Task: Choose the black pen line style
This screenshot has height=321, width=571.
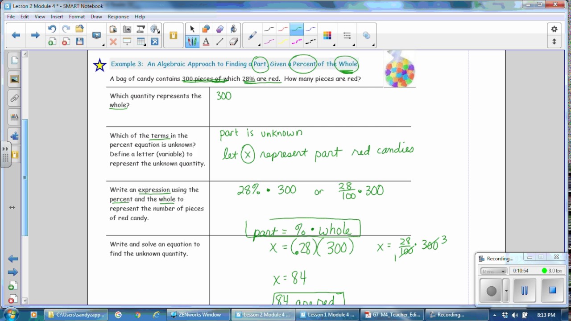Action: tap(269, 29)
